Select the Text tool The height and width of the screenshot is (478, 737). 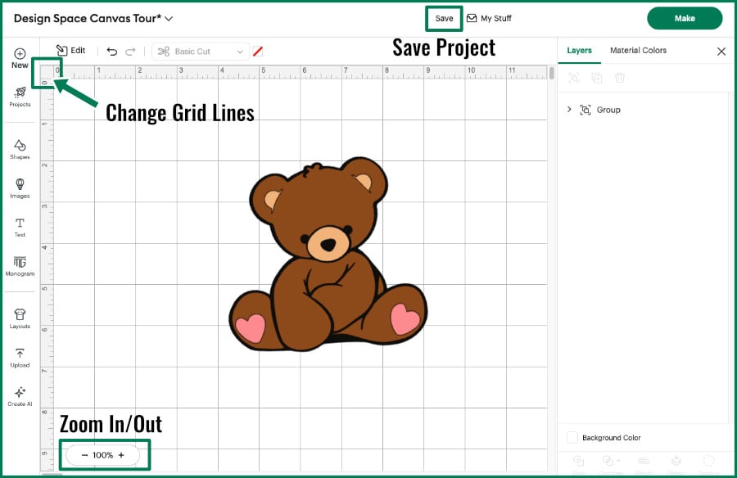point(20,227)
